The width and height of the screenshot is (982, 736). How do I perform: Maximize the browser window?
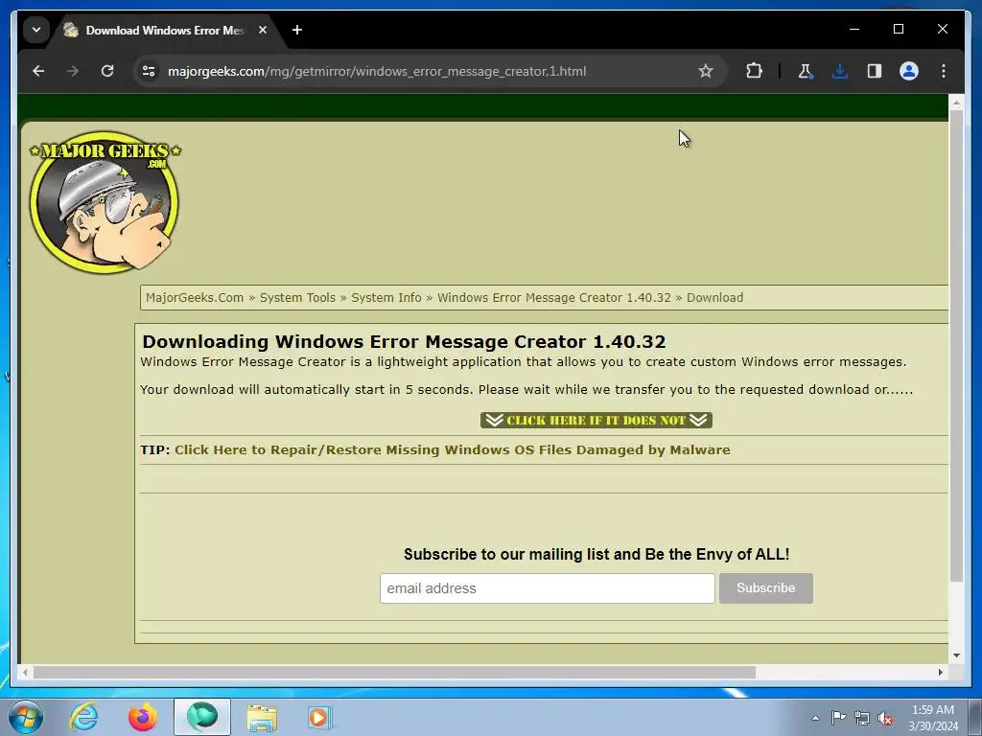898,29
